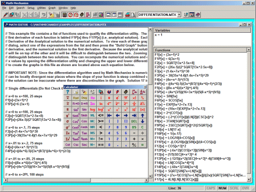
Task: Click the printer icon in the main toolbar
Action: pos(127,15)
